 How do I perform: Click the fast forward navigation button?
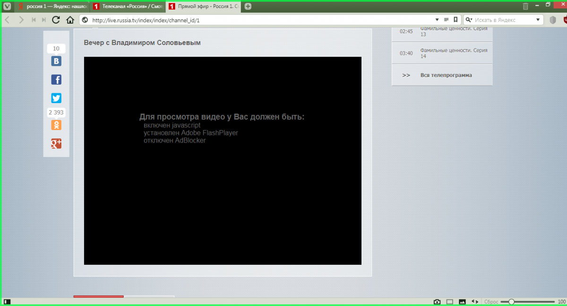tap(44, 20)
